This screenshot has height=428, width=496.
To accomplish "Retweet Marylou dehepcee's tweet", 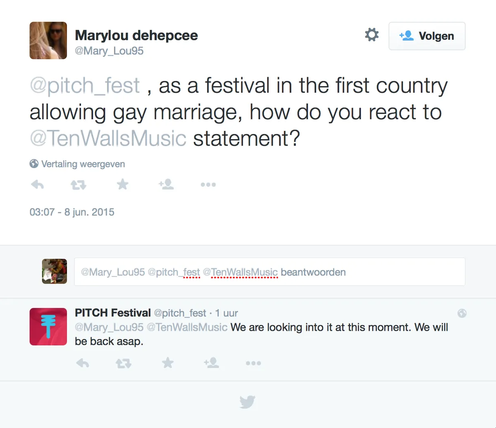I will coord(79,185).
